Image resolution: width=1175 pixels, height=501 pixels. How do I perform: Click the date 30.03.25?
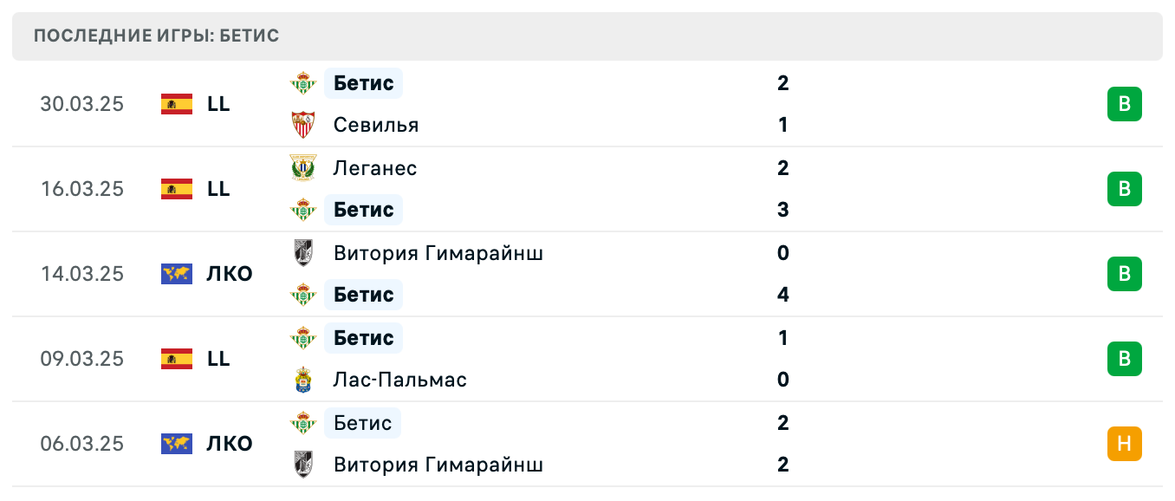[x=81, y=104]
